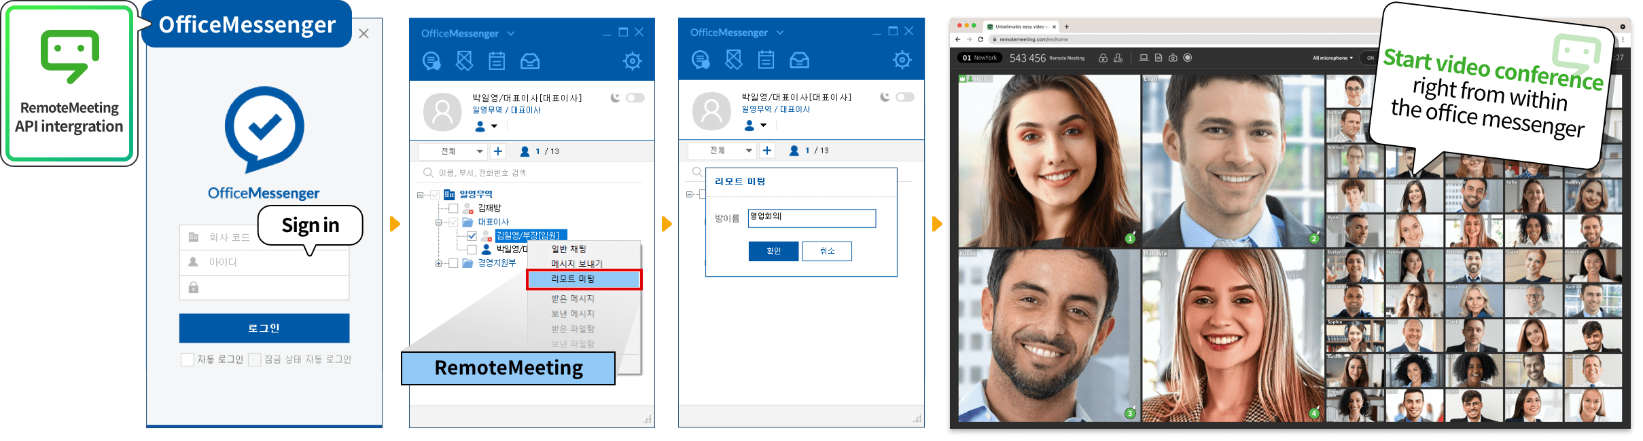
Task: Reload the remotemeeting.com page
Action: (x=980, y=39)
